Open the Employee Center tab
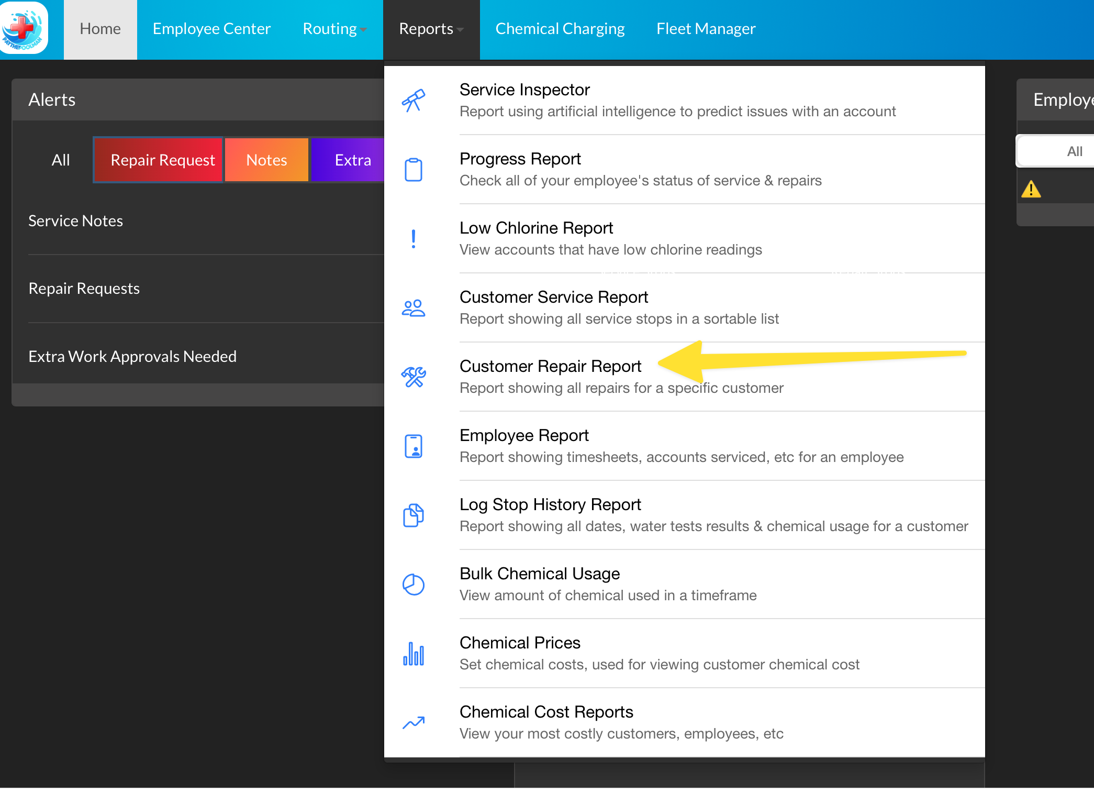The image size is (1094, 793). click(211, 29)
